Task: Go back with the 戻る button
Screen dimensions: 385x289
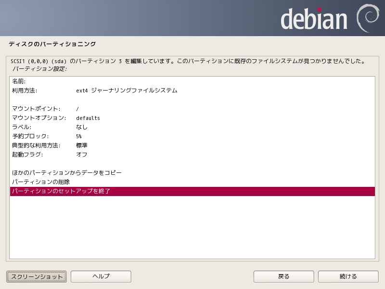Action: pos(284,276)
